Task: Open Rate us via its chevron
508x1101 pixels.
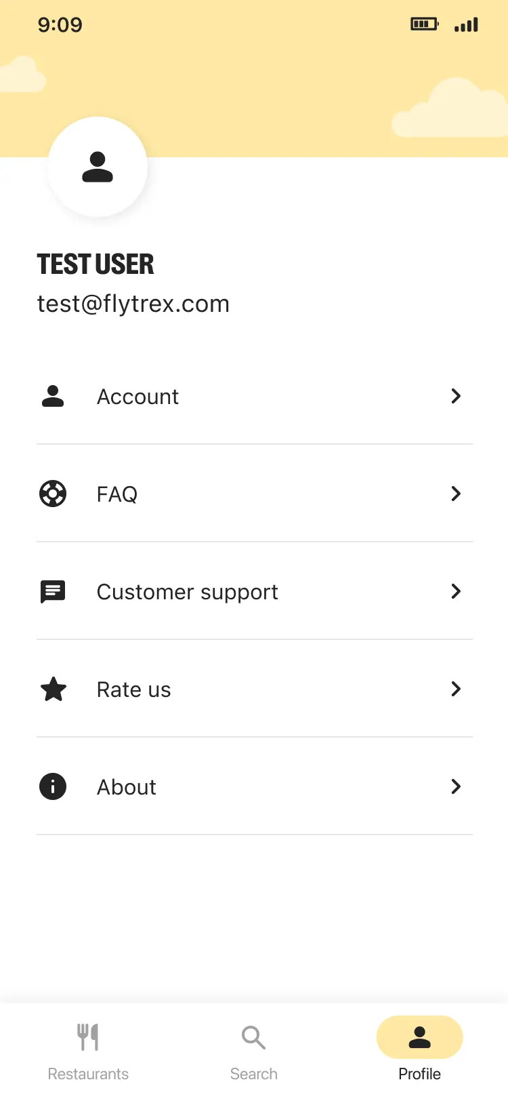Action: (x=456, y=689)
